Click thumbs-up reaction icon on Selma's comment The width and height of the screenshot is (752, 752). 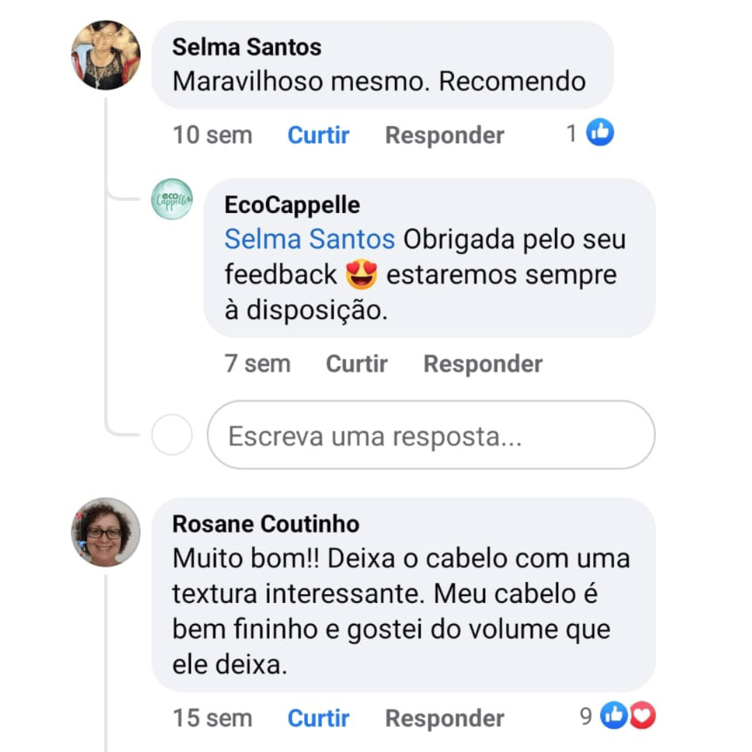(600, 132)
